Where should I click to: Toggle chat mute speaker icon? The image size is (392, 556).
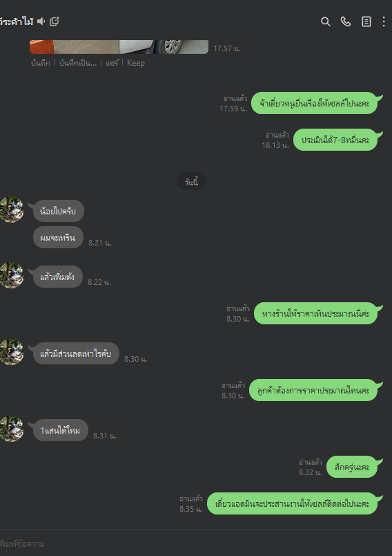(x=41, y=21)
